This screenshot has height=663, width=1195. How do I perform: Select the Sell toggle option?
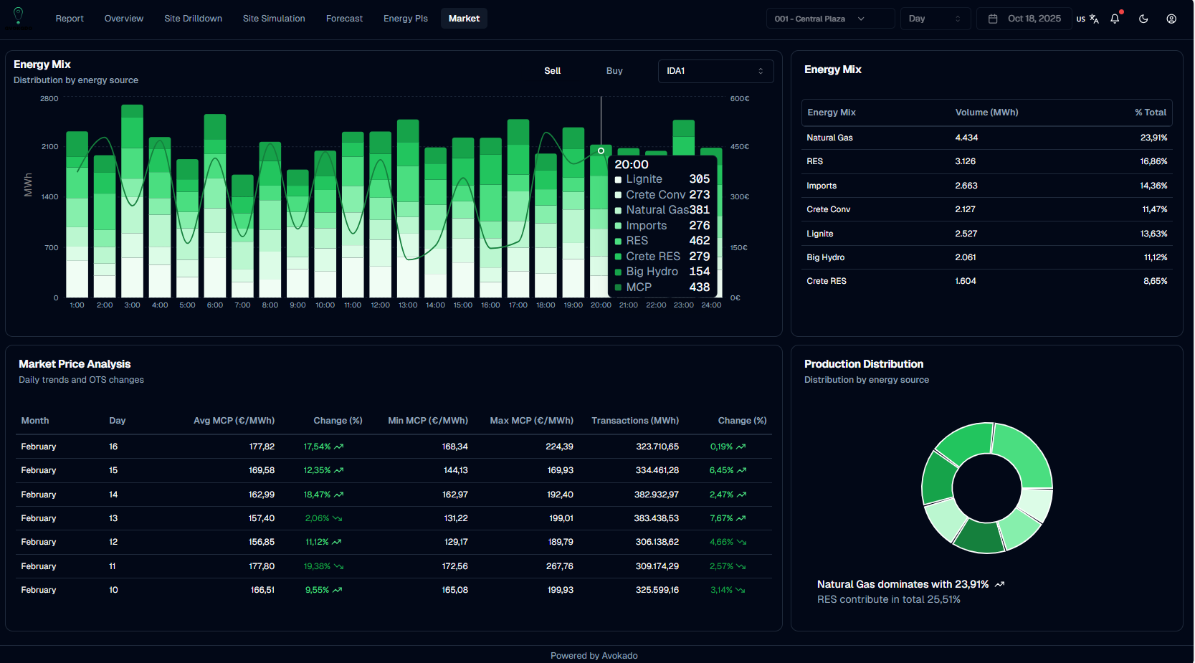pos(552,71)
